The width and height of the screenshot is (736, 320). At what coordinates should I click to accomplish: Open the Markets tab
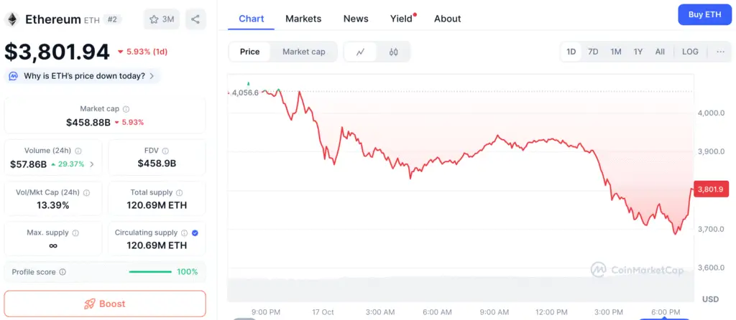point(303,19)
